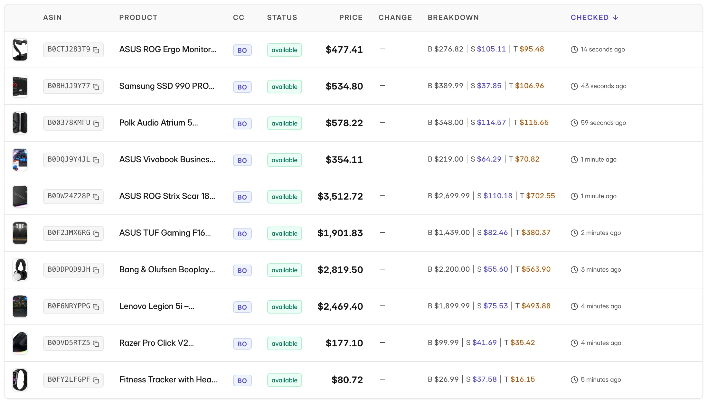Click the price $80.72
Viewport: 707px width, 403px height.
(x=347, y=380)
